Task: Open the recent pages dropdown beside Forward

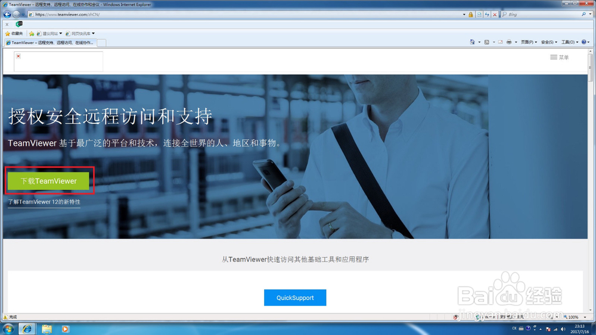Action: [x=23, y=14]
